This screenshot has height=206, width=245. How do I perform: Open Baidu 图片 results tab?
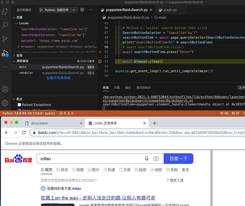[94, 170]
